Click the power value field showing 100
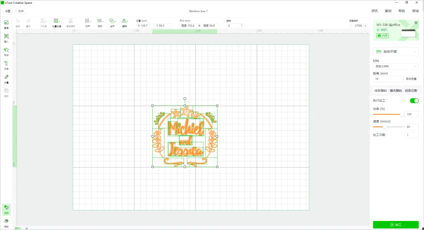Viewport: 424px width, 230px height. pyautogui.click(x=412, y=114)
